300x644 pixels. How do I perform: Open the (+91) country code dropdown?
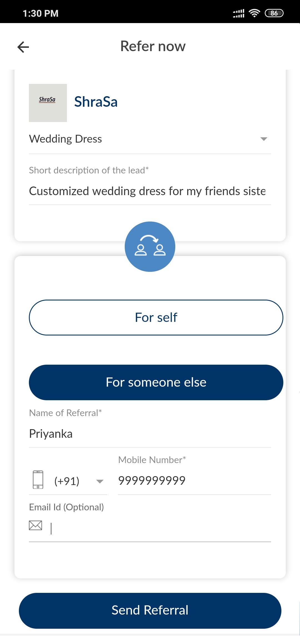78,481
